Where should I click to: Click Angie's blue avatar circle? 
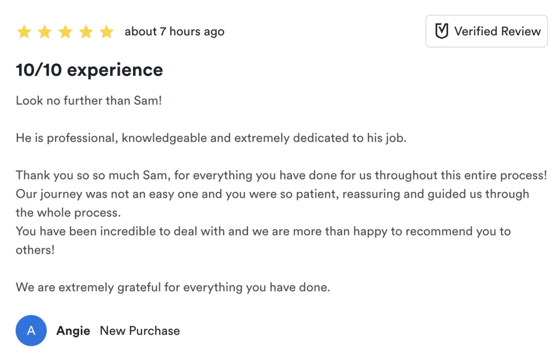click(31, 330)
